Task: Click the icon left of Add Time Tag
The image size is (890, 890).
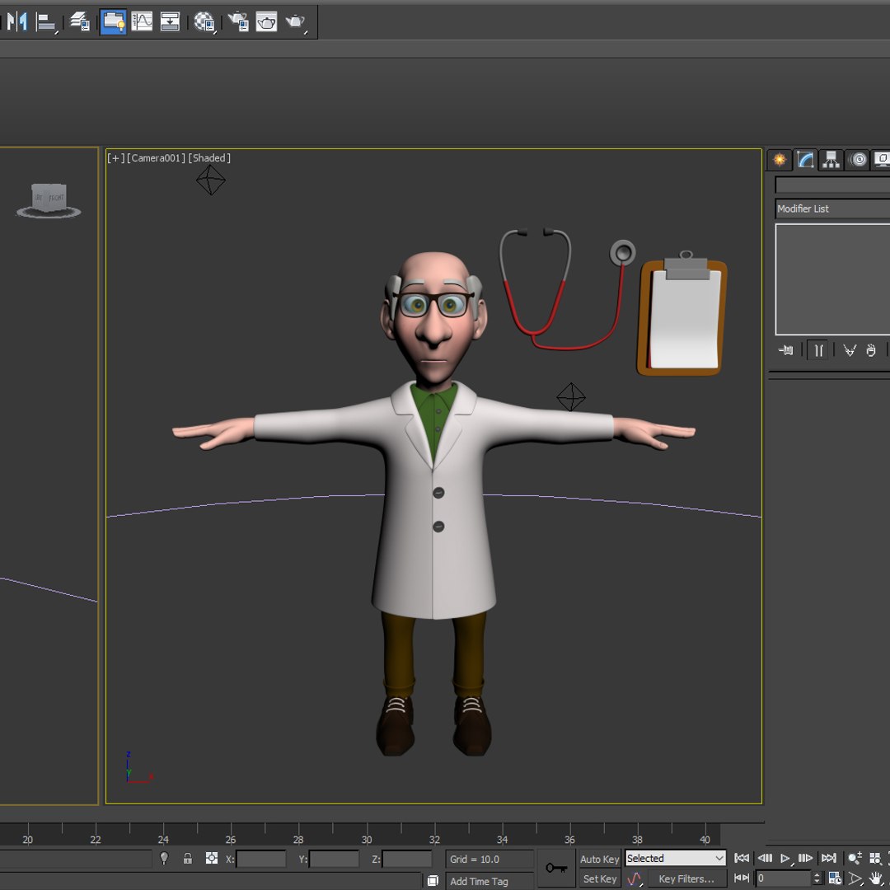Action: tap(433, 881)
